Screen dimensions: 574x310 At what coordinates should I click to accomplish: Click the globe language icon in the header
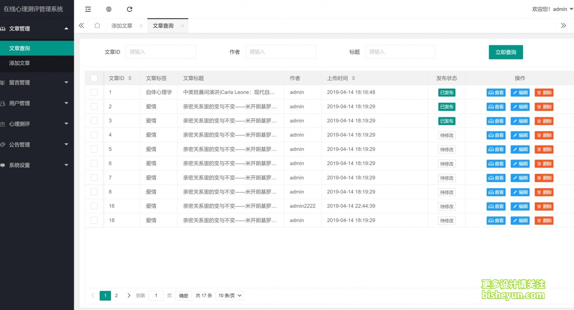(108, 9)
